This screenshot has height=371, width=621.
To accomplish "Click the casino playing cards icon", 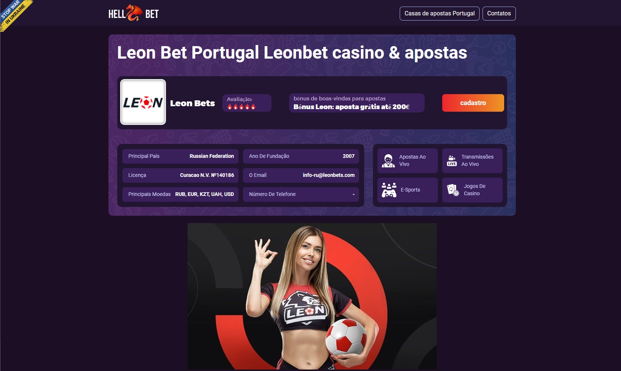I will click(453, 190).
